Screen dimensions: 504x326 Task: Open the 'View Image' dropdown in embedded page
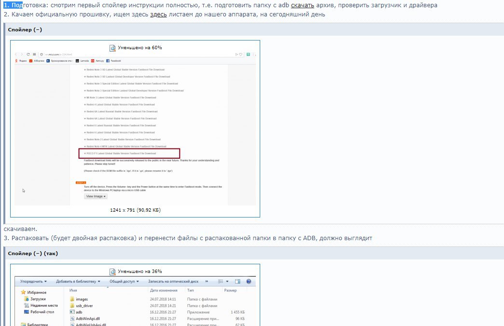(x=96, y=196)
